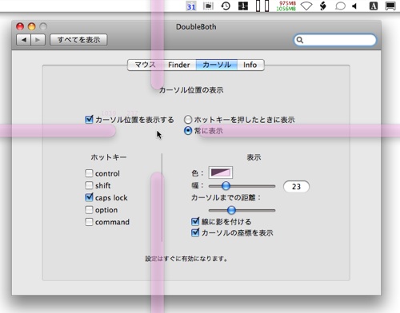Screen dimensions: 400x313
Task: Click the memory usage 975MB indicator
Action: pyautogui.click(x=286, y=6)
